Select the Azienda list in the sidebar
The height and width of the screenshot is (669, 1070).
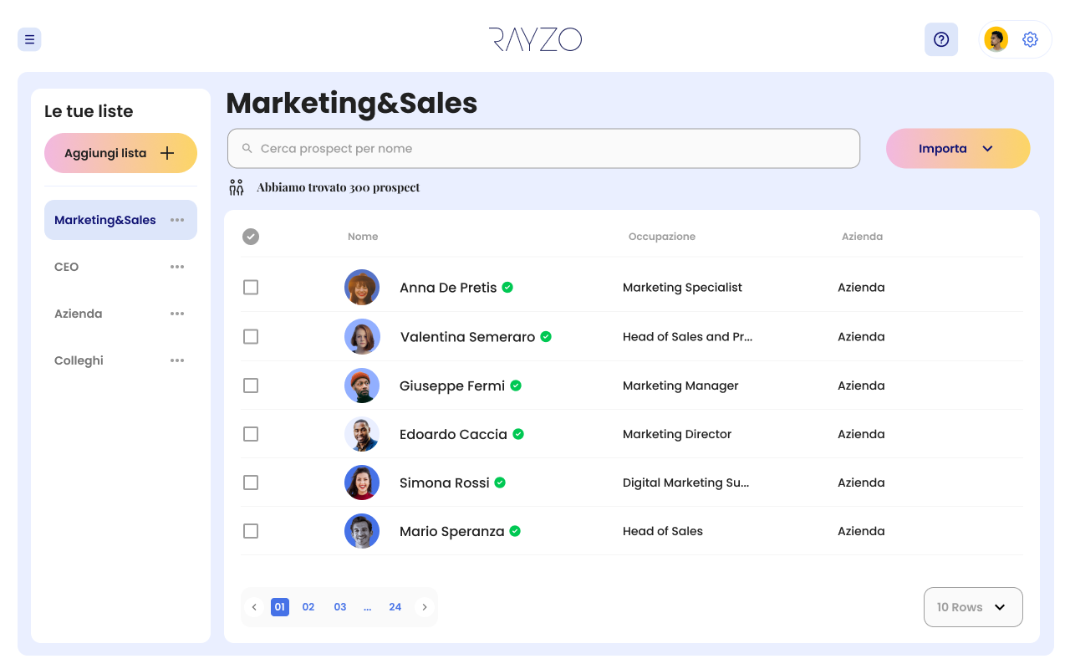78,314
